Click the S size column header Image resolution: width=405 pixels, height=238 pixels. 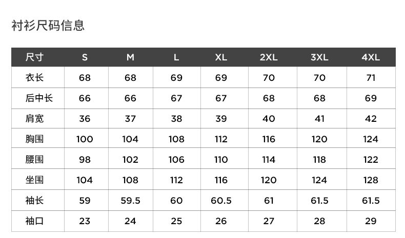click(85, 57)
